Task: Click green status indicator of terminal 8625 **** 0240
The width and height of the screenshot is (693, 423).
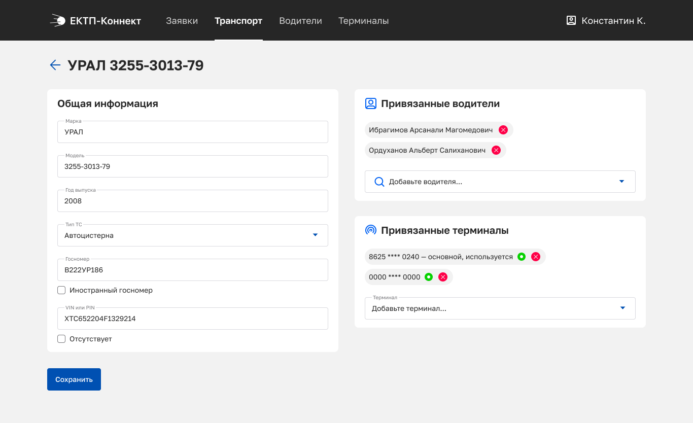Action: point(522,257)
